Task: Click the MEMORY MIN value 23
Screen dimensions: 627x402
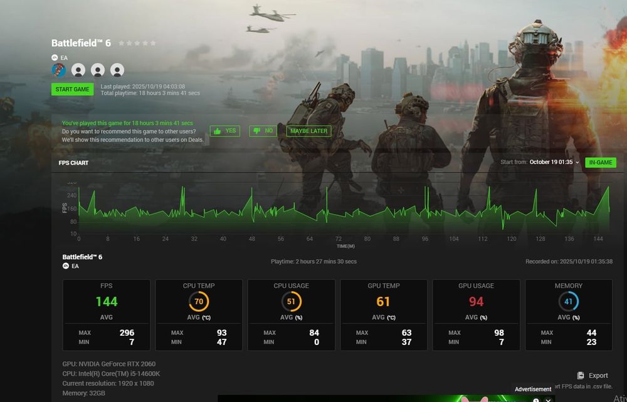Action: [x=591, y=342]
